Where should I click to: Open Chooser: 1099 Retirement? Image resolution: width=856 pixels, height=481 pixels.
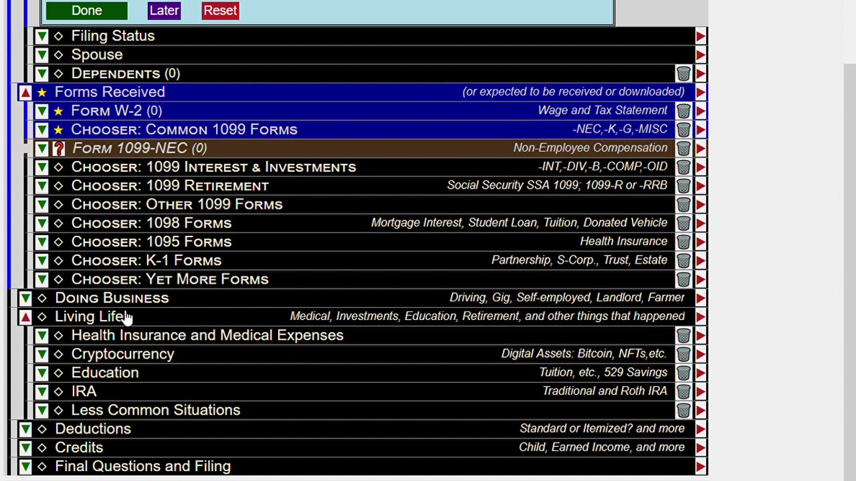170,186
